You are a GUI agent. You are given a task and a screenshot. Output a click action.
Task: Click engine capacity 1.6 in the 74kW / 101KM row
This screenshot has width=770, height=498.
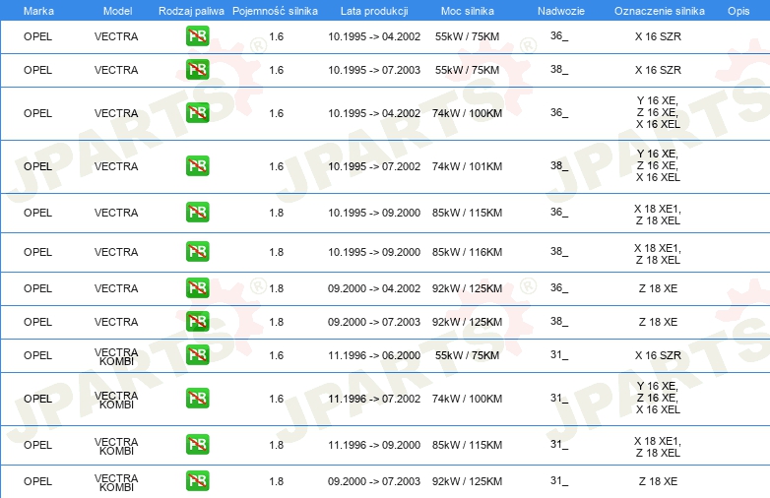277,166
